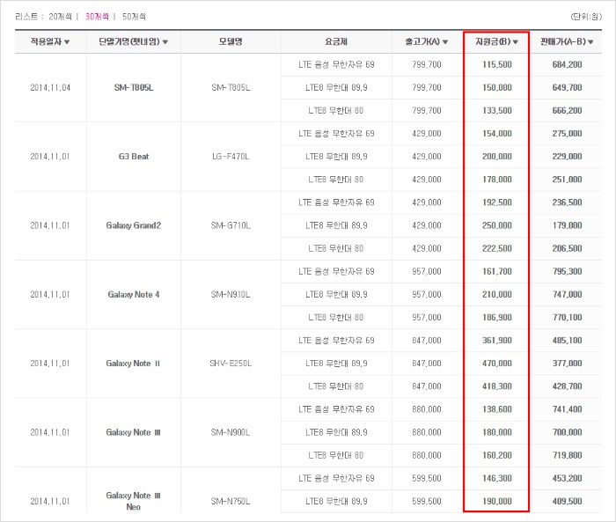Screen dimensions: 616x522
Task: Sort by 출고가(A) column arrow
Action: (445, 41)
